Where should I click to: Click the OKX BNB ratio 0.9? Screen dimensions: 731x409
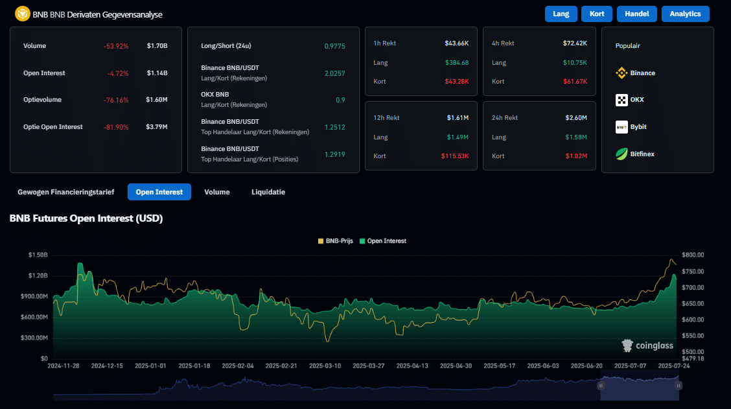pos(340,100)
